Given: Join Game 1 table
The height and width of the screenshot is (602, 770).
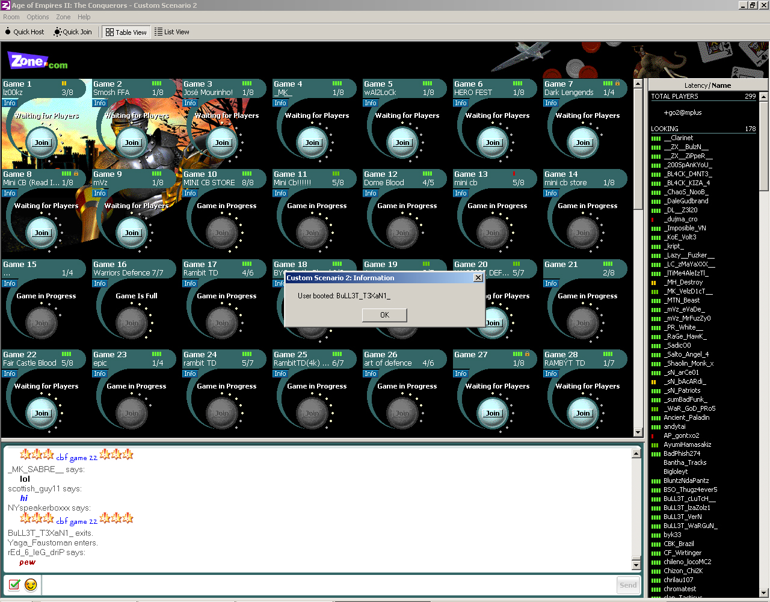Looking at the screenshot, I should click(x=42, y=143).
